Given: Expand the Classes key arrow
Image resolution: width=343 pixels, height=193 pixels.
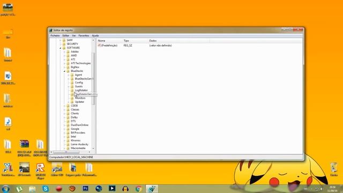Looking at the screenshot, I should 64,109.
